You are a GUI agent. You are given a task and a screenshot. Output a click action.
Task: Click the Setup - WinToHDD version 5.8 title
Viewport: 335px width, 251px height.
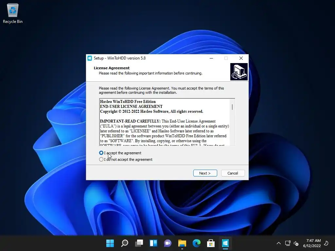120,58
